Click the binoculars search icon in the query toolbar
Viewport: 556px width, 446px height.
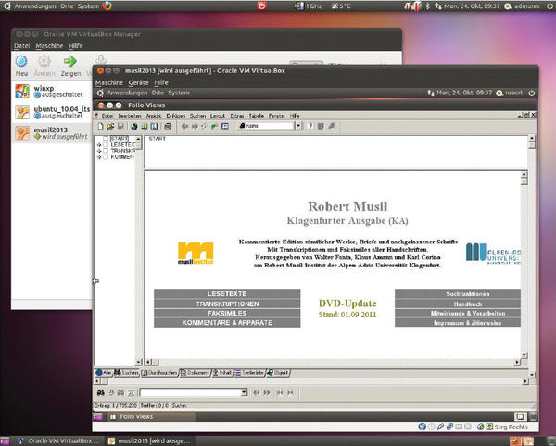(x=101, y=392)
